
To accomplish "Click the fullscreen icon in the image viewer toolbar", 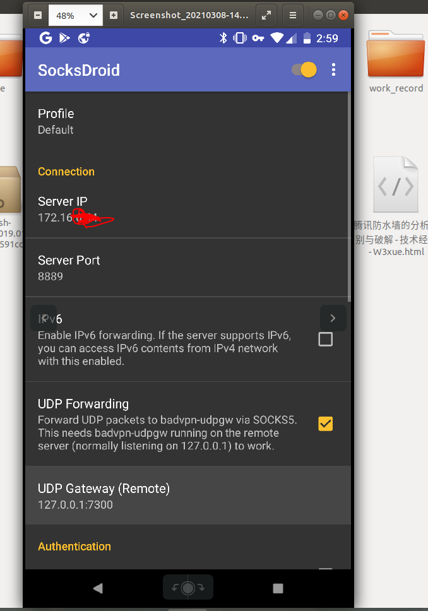I will point(266,15).
